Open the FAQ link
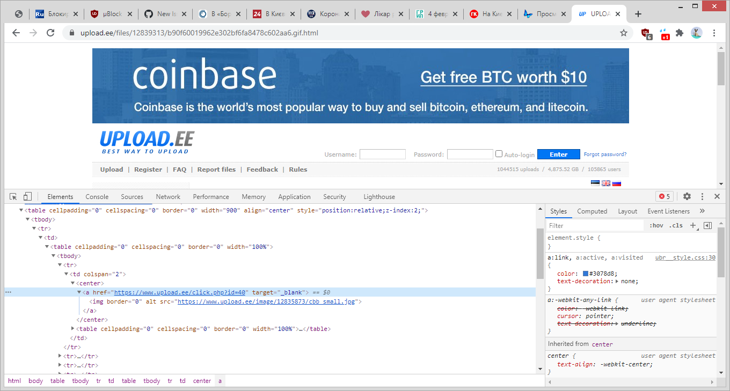The image size is (730, 391). pos(180,169)
